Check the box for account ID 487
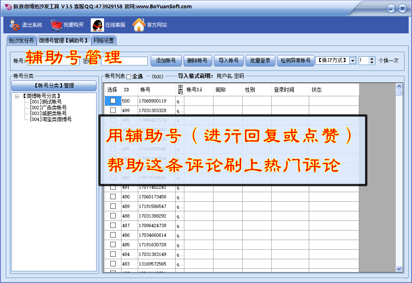 point(113,225)
